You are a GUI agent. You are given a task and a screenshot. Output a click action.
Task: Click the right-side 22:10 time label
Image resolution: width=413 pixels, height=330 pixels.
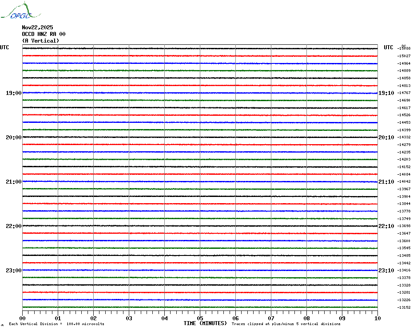[386, 226]
